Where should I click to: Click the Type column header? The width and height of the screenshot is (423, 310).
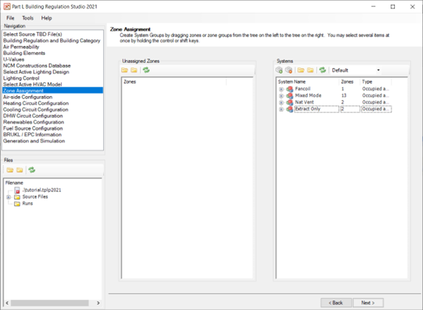[x=376, y=81]
